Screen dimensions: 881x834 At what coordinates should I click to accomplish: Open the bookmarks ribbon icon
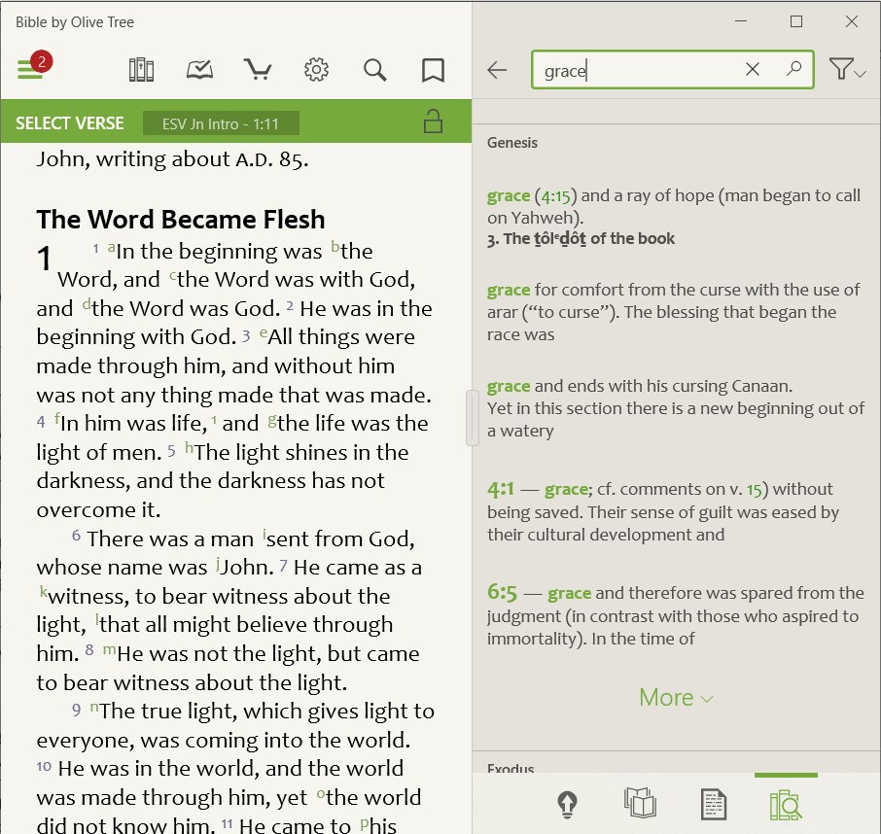[433, 70]
